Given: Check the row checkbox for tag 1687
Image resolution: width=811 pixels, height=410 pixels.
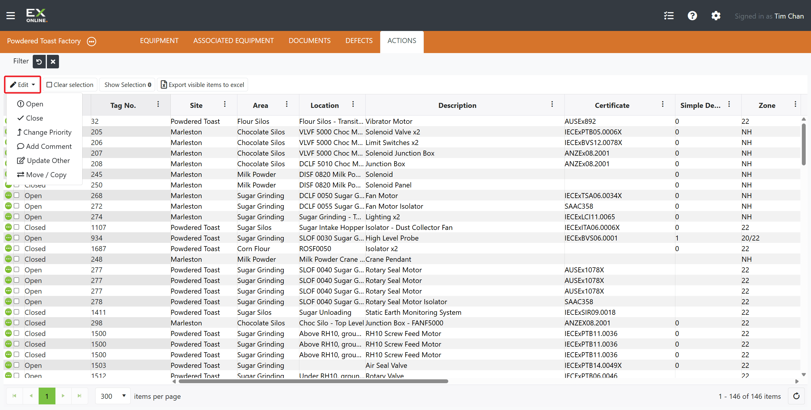Looking at the screenshot, I should [x=17, y=248].
